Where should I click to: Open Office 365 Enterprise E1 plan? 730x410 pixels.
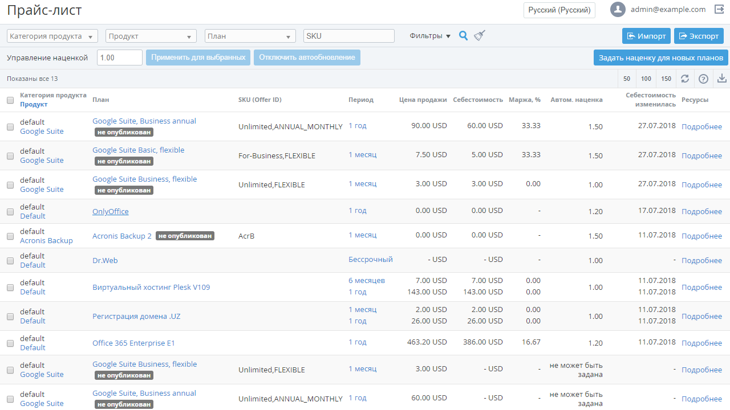(133, 343)
